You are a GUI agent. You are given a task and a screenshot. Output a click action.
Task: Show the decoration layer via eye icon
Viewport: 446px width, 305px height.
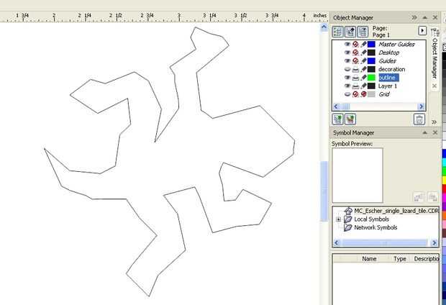pyautogui.click(x=347, y=69)
